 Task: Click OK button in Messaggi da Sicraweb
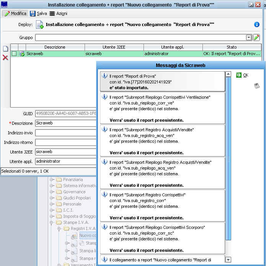click(242, 75)
